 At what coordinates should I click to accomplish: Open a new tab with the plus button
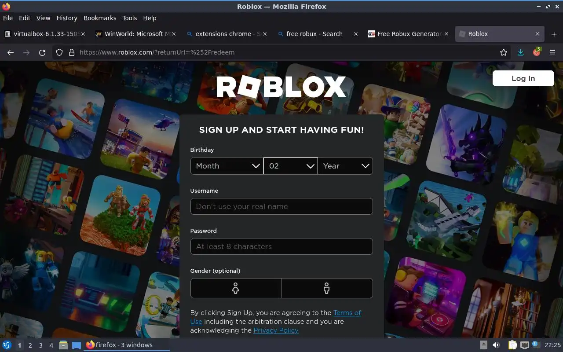(x=554, y=34)
